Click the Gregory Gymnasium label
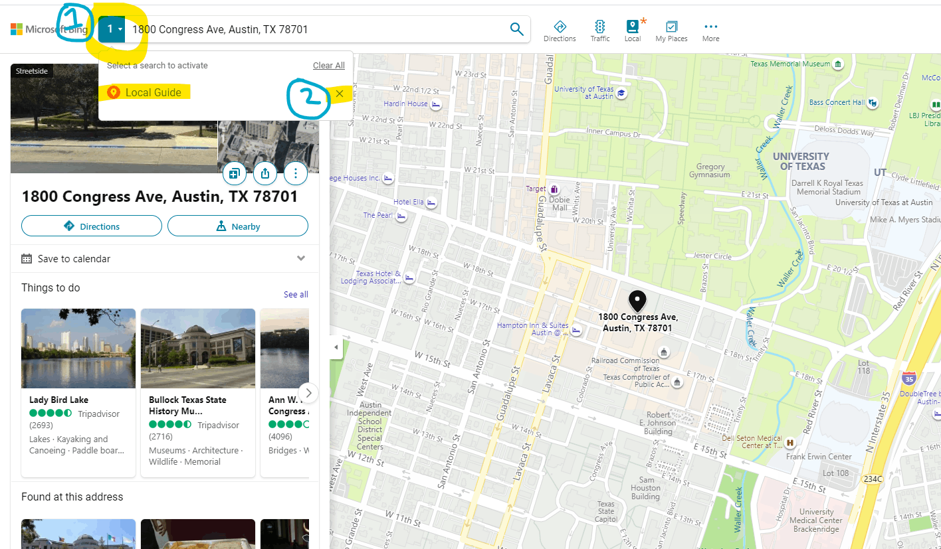This screenshot has height=549, width=941. [x=710, y=171]
